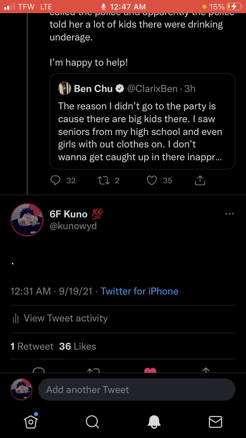Share the thread tweet via share icon
Image resolution: width=246 pixels, height=438 pixels.
(x=200, y=180)
